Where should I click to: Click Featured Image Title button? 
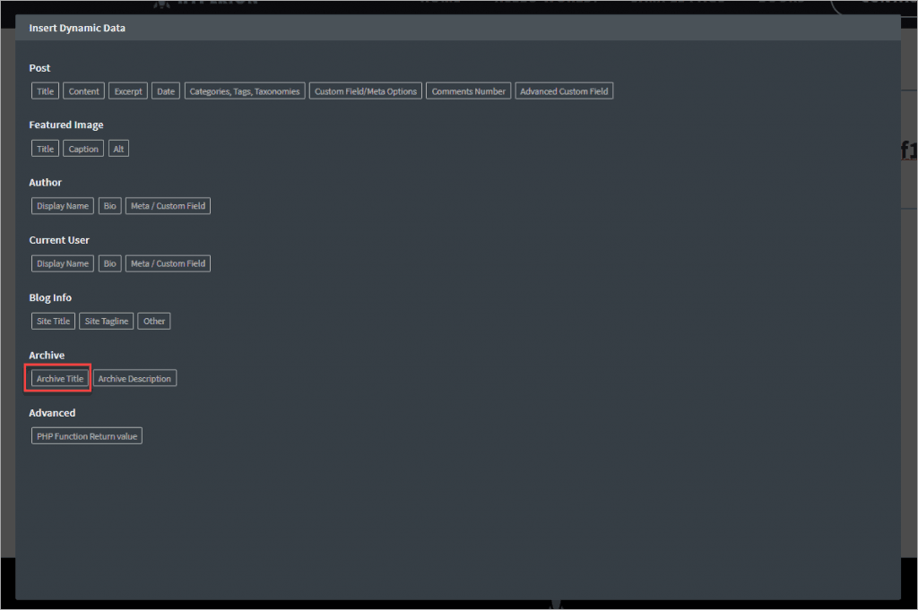click(x=45, y=149)
